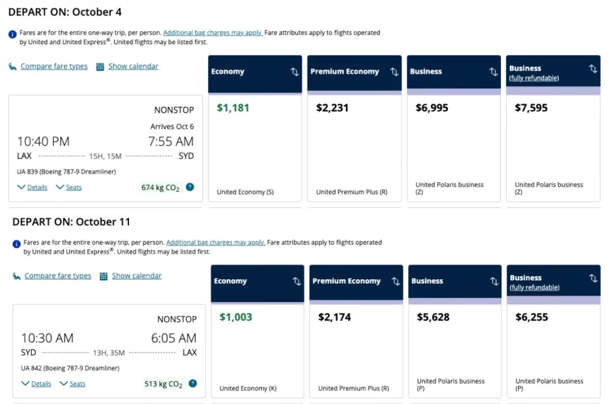Sort October 4 flights by Premium Economy price

pos(394,72)
